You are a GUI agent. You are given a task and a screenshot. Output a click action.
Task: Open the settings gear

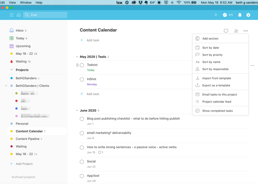pos(248,15)
